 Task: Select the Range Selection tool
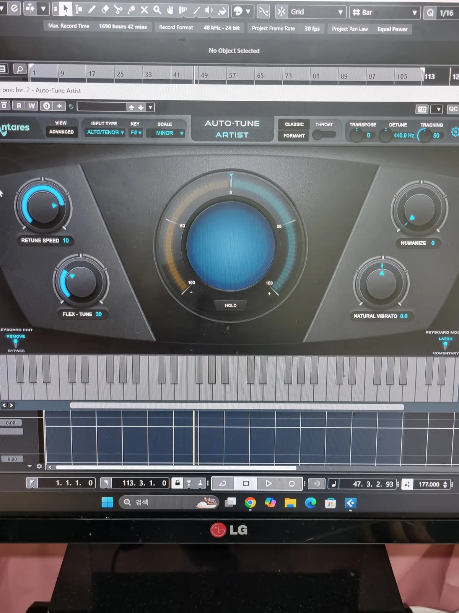(78, 9)
